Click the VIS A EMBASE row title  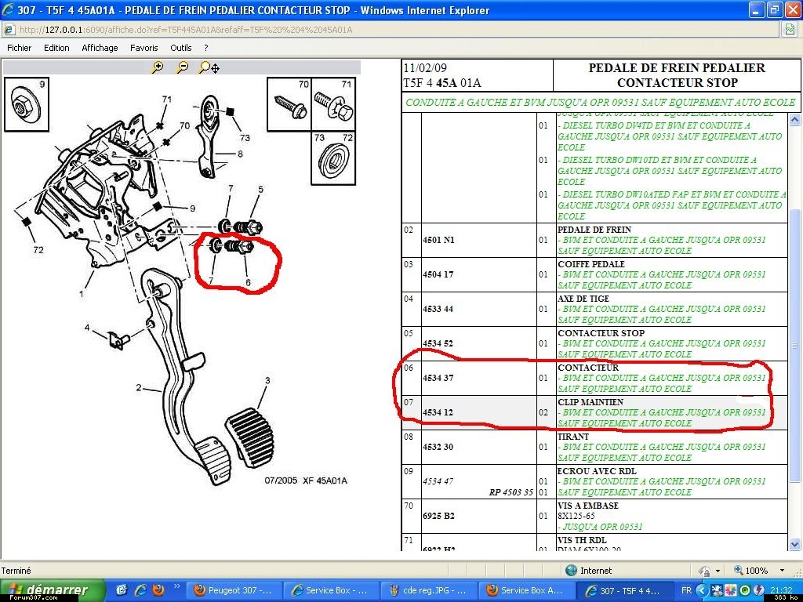[588, 506]
